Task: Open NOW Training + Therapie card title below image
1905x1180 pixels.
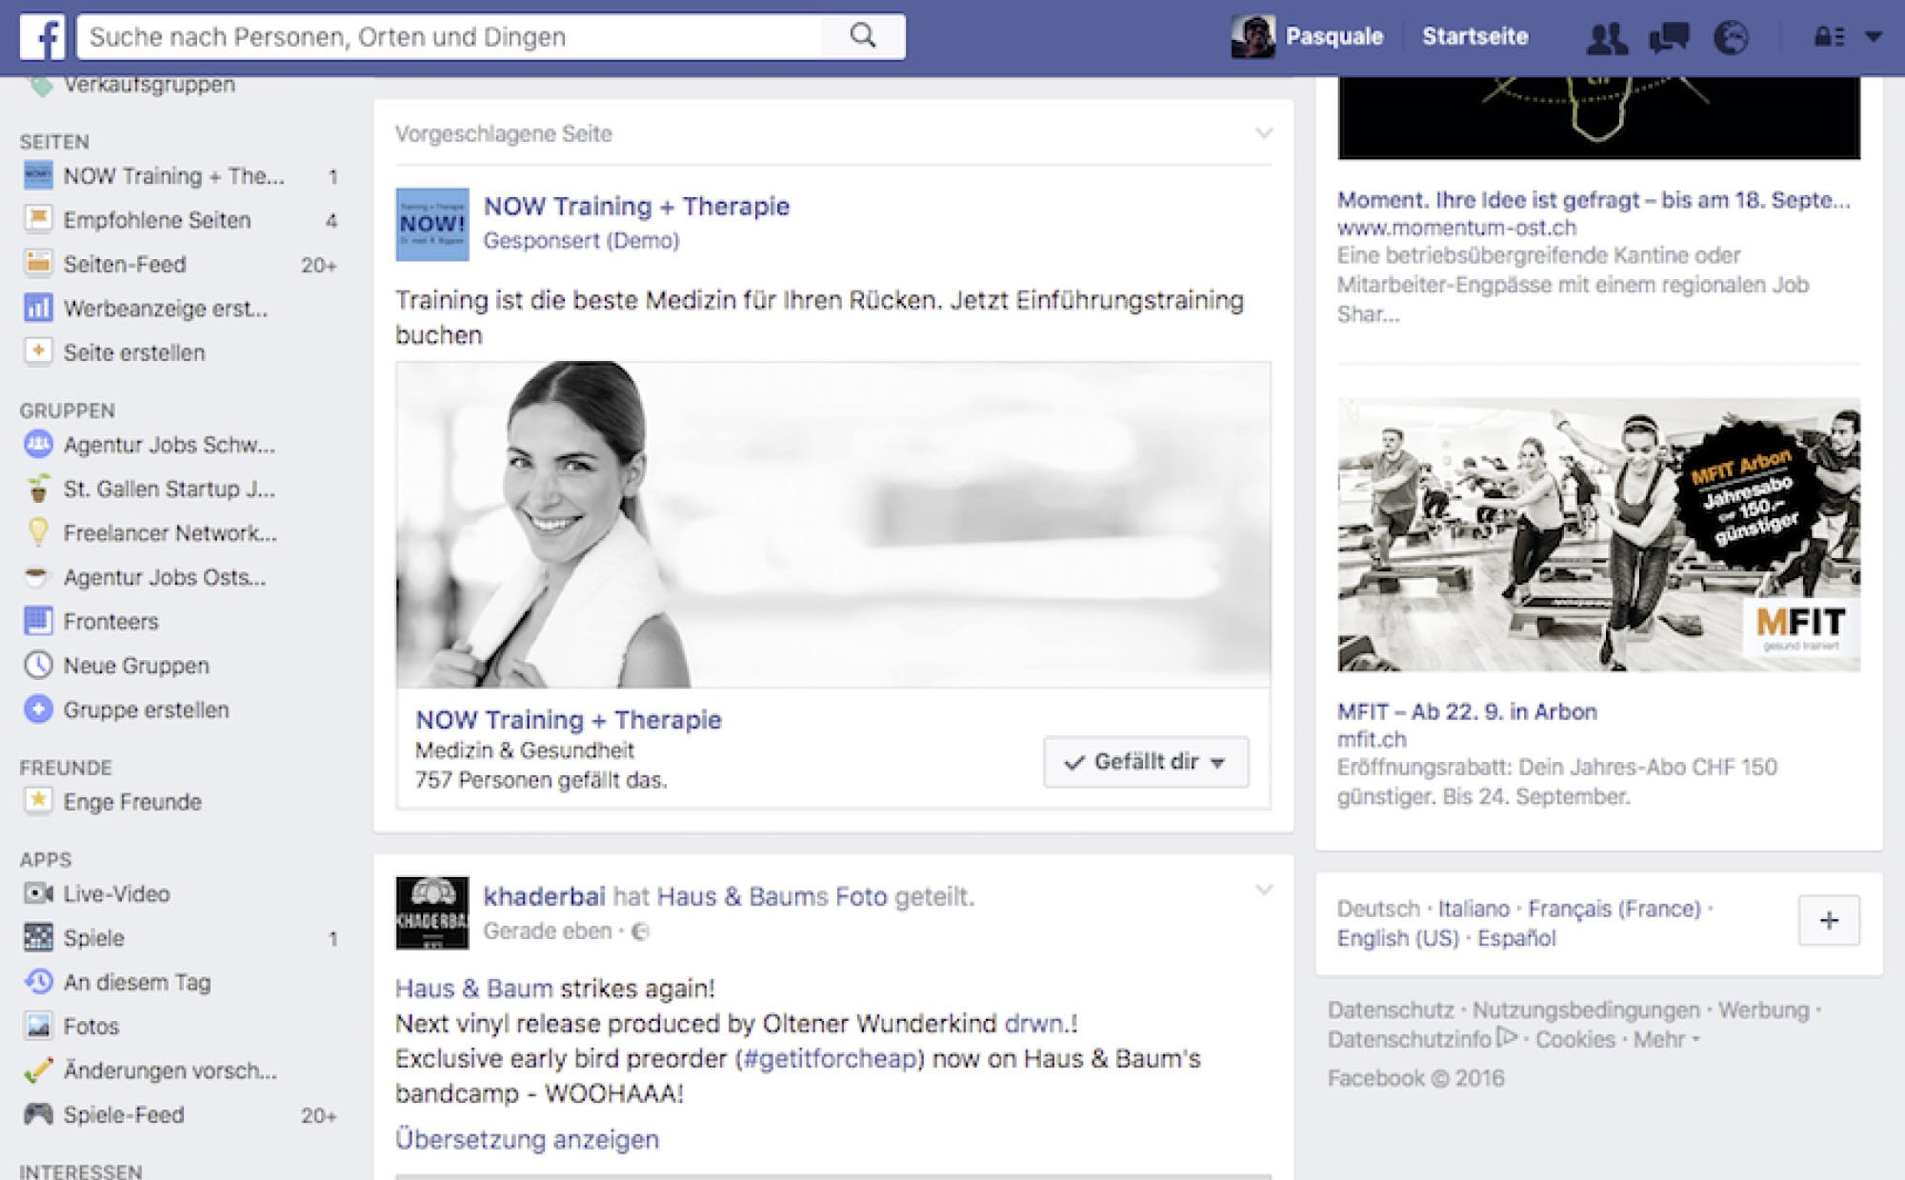Action: (569, 720)
